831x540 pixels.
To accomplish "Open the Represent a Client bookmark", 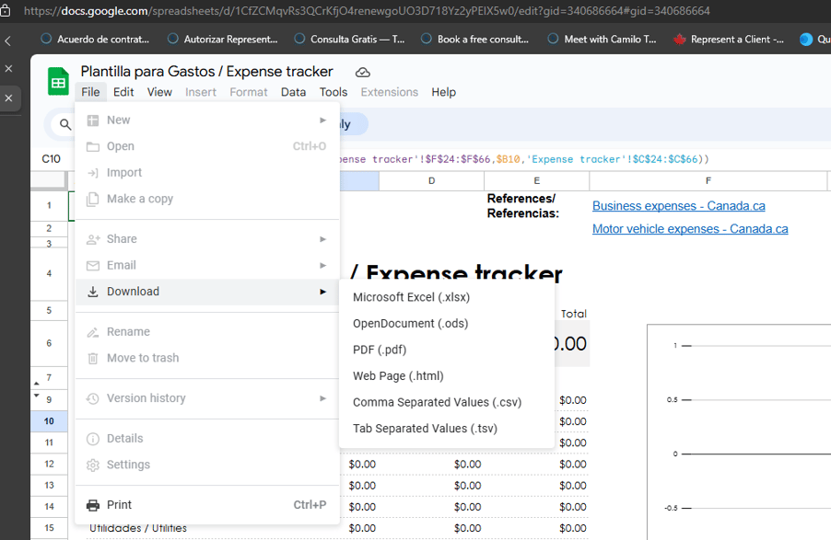I will tap(730, 40).
